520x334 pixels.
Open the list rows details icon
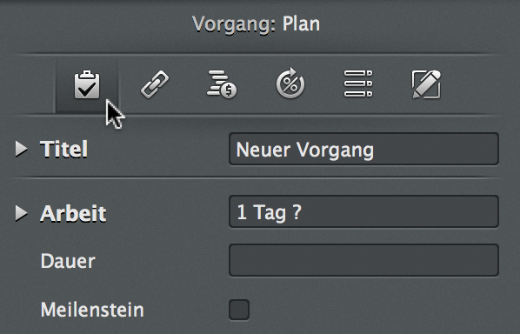[x=358, y=83]
